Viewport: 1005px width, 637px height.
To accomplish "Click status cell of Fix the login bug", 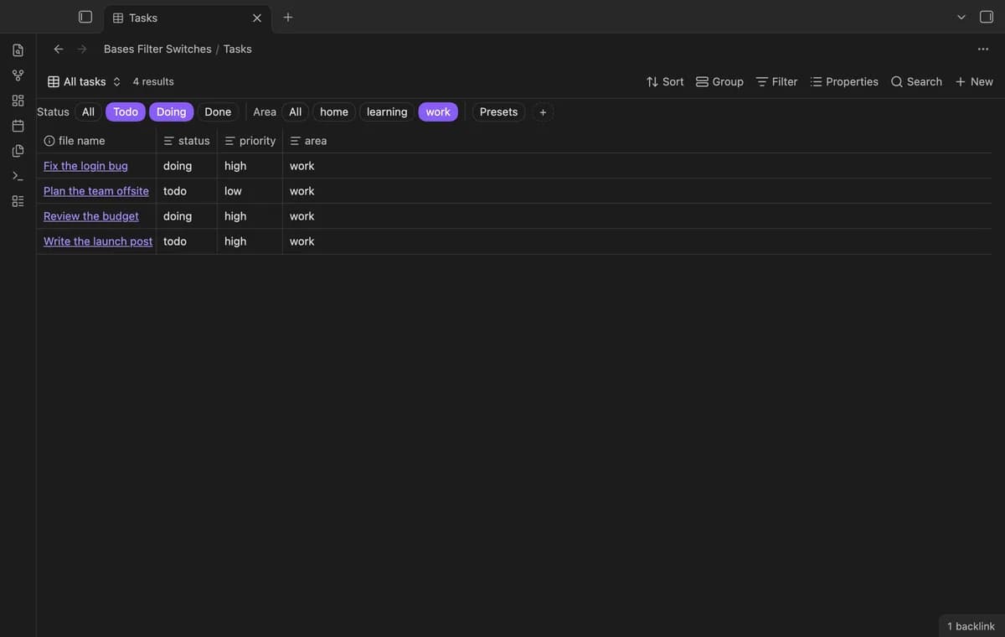I will (187, 166).
